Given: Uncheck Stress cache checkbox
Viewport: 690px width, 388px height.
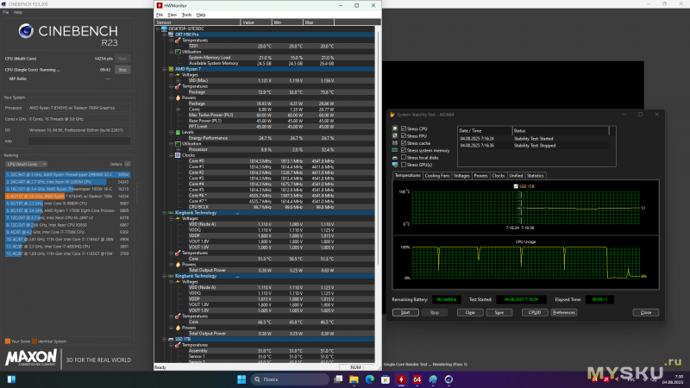Looking at the screenshot, I should pyautogui.click(x=404, y=143).
